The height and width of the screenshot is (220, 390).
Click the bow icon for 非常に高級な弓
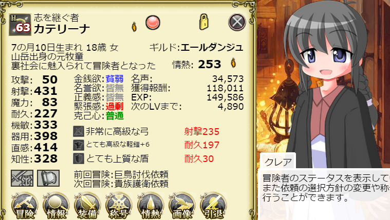(x=79, y=131)
